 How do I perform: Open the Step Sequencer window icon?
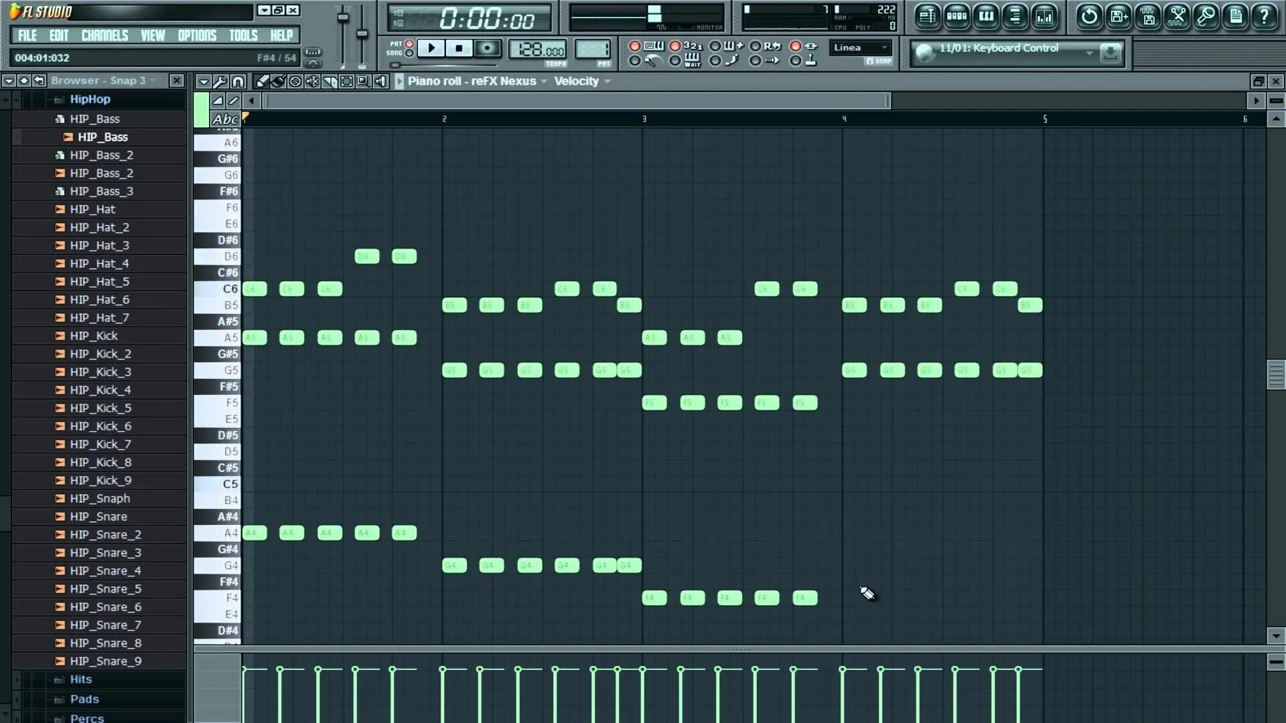(x=956, y=16)
